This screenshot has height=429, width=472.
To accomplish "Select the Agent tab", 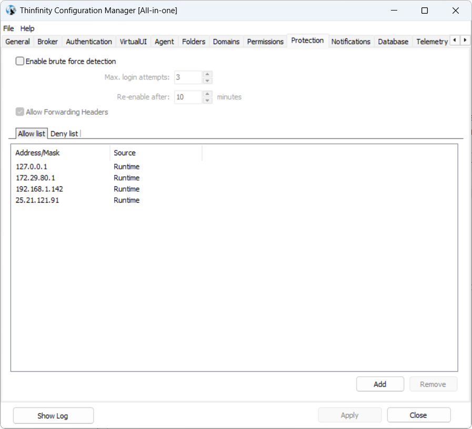I will click(x=164, y=42).
